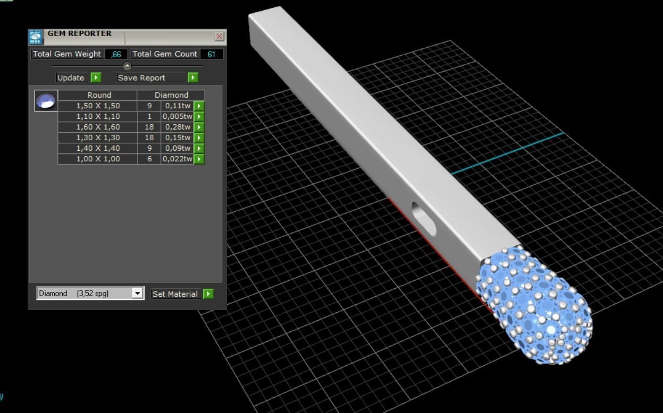Select the 1,50 X 1,50 size cell

[98, 106]
